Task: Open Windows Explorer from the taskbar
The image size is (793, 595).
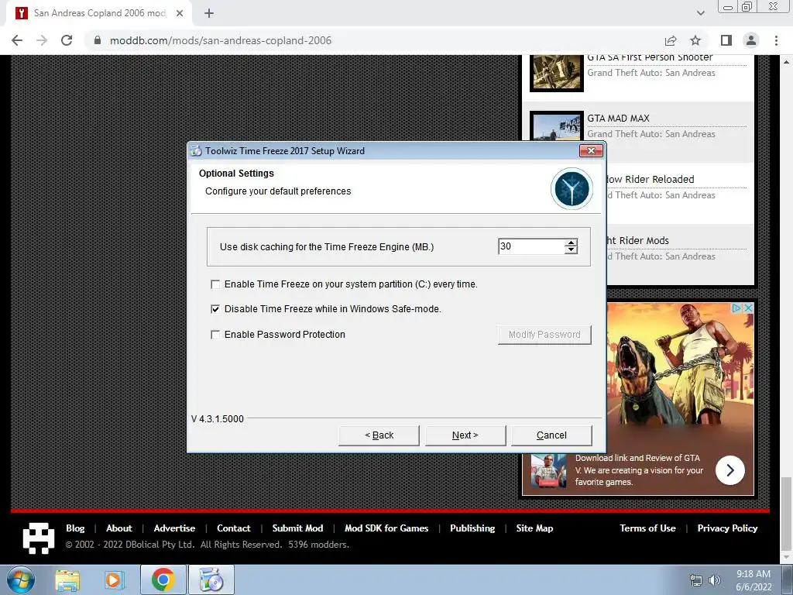Action: 67,580
